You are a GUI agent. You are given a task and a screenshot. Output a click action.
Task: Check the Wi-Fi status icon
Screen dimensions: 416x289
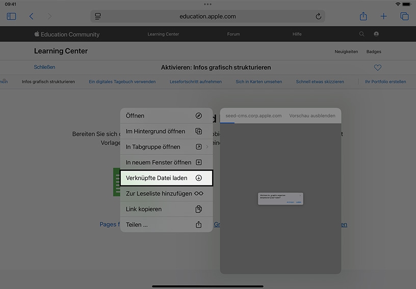[398, 4]
